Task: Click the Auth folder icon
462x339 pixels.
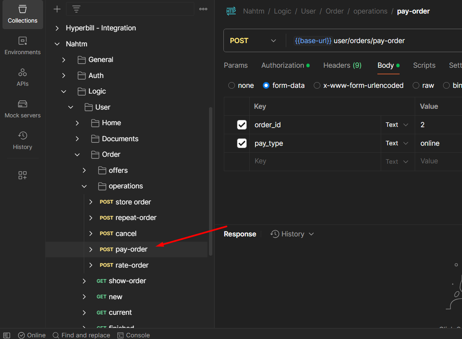Action: (x=82, y=76)
